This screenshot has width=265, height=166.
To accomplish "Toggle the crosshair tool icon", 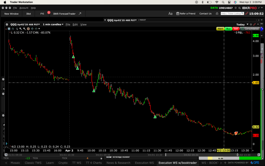I will pos(28,29).
